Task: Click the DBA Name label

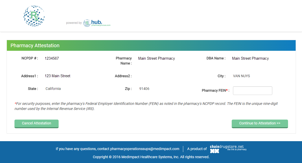Action: 216,58
